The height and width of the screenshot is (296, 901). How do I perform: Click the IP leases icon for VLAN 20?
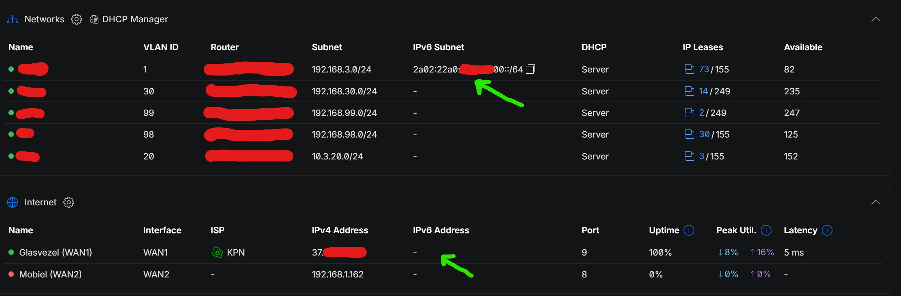point(690,156)
